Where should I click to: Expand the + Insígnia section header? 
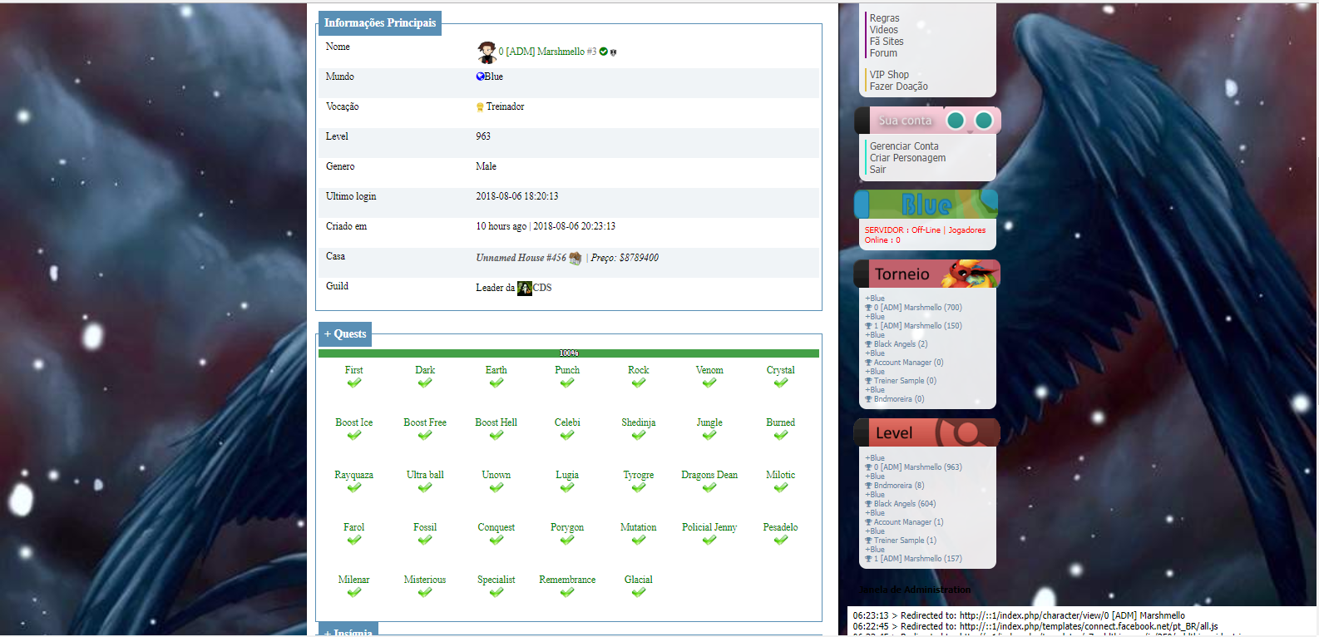348,630
